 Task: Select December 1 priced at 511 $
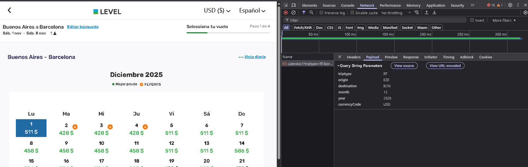coord(31,128)
